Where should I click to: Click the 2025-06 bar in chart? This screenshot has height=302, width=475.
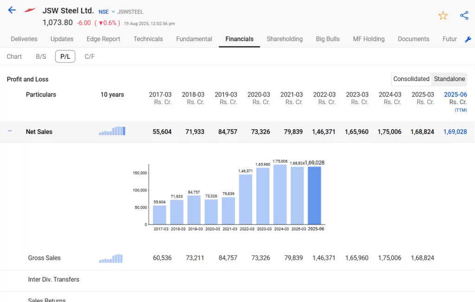[315, 195]
